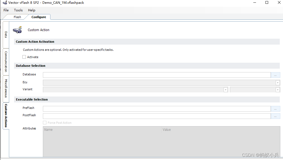This screenshot has height=160, width=283.
Task: Browse for a Database file
Action: (275, 75)
